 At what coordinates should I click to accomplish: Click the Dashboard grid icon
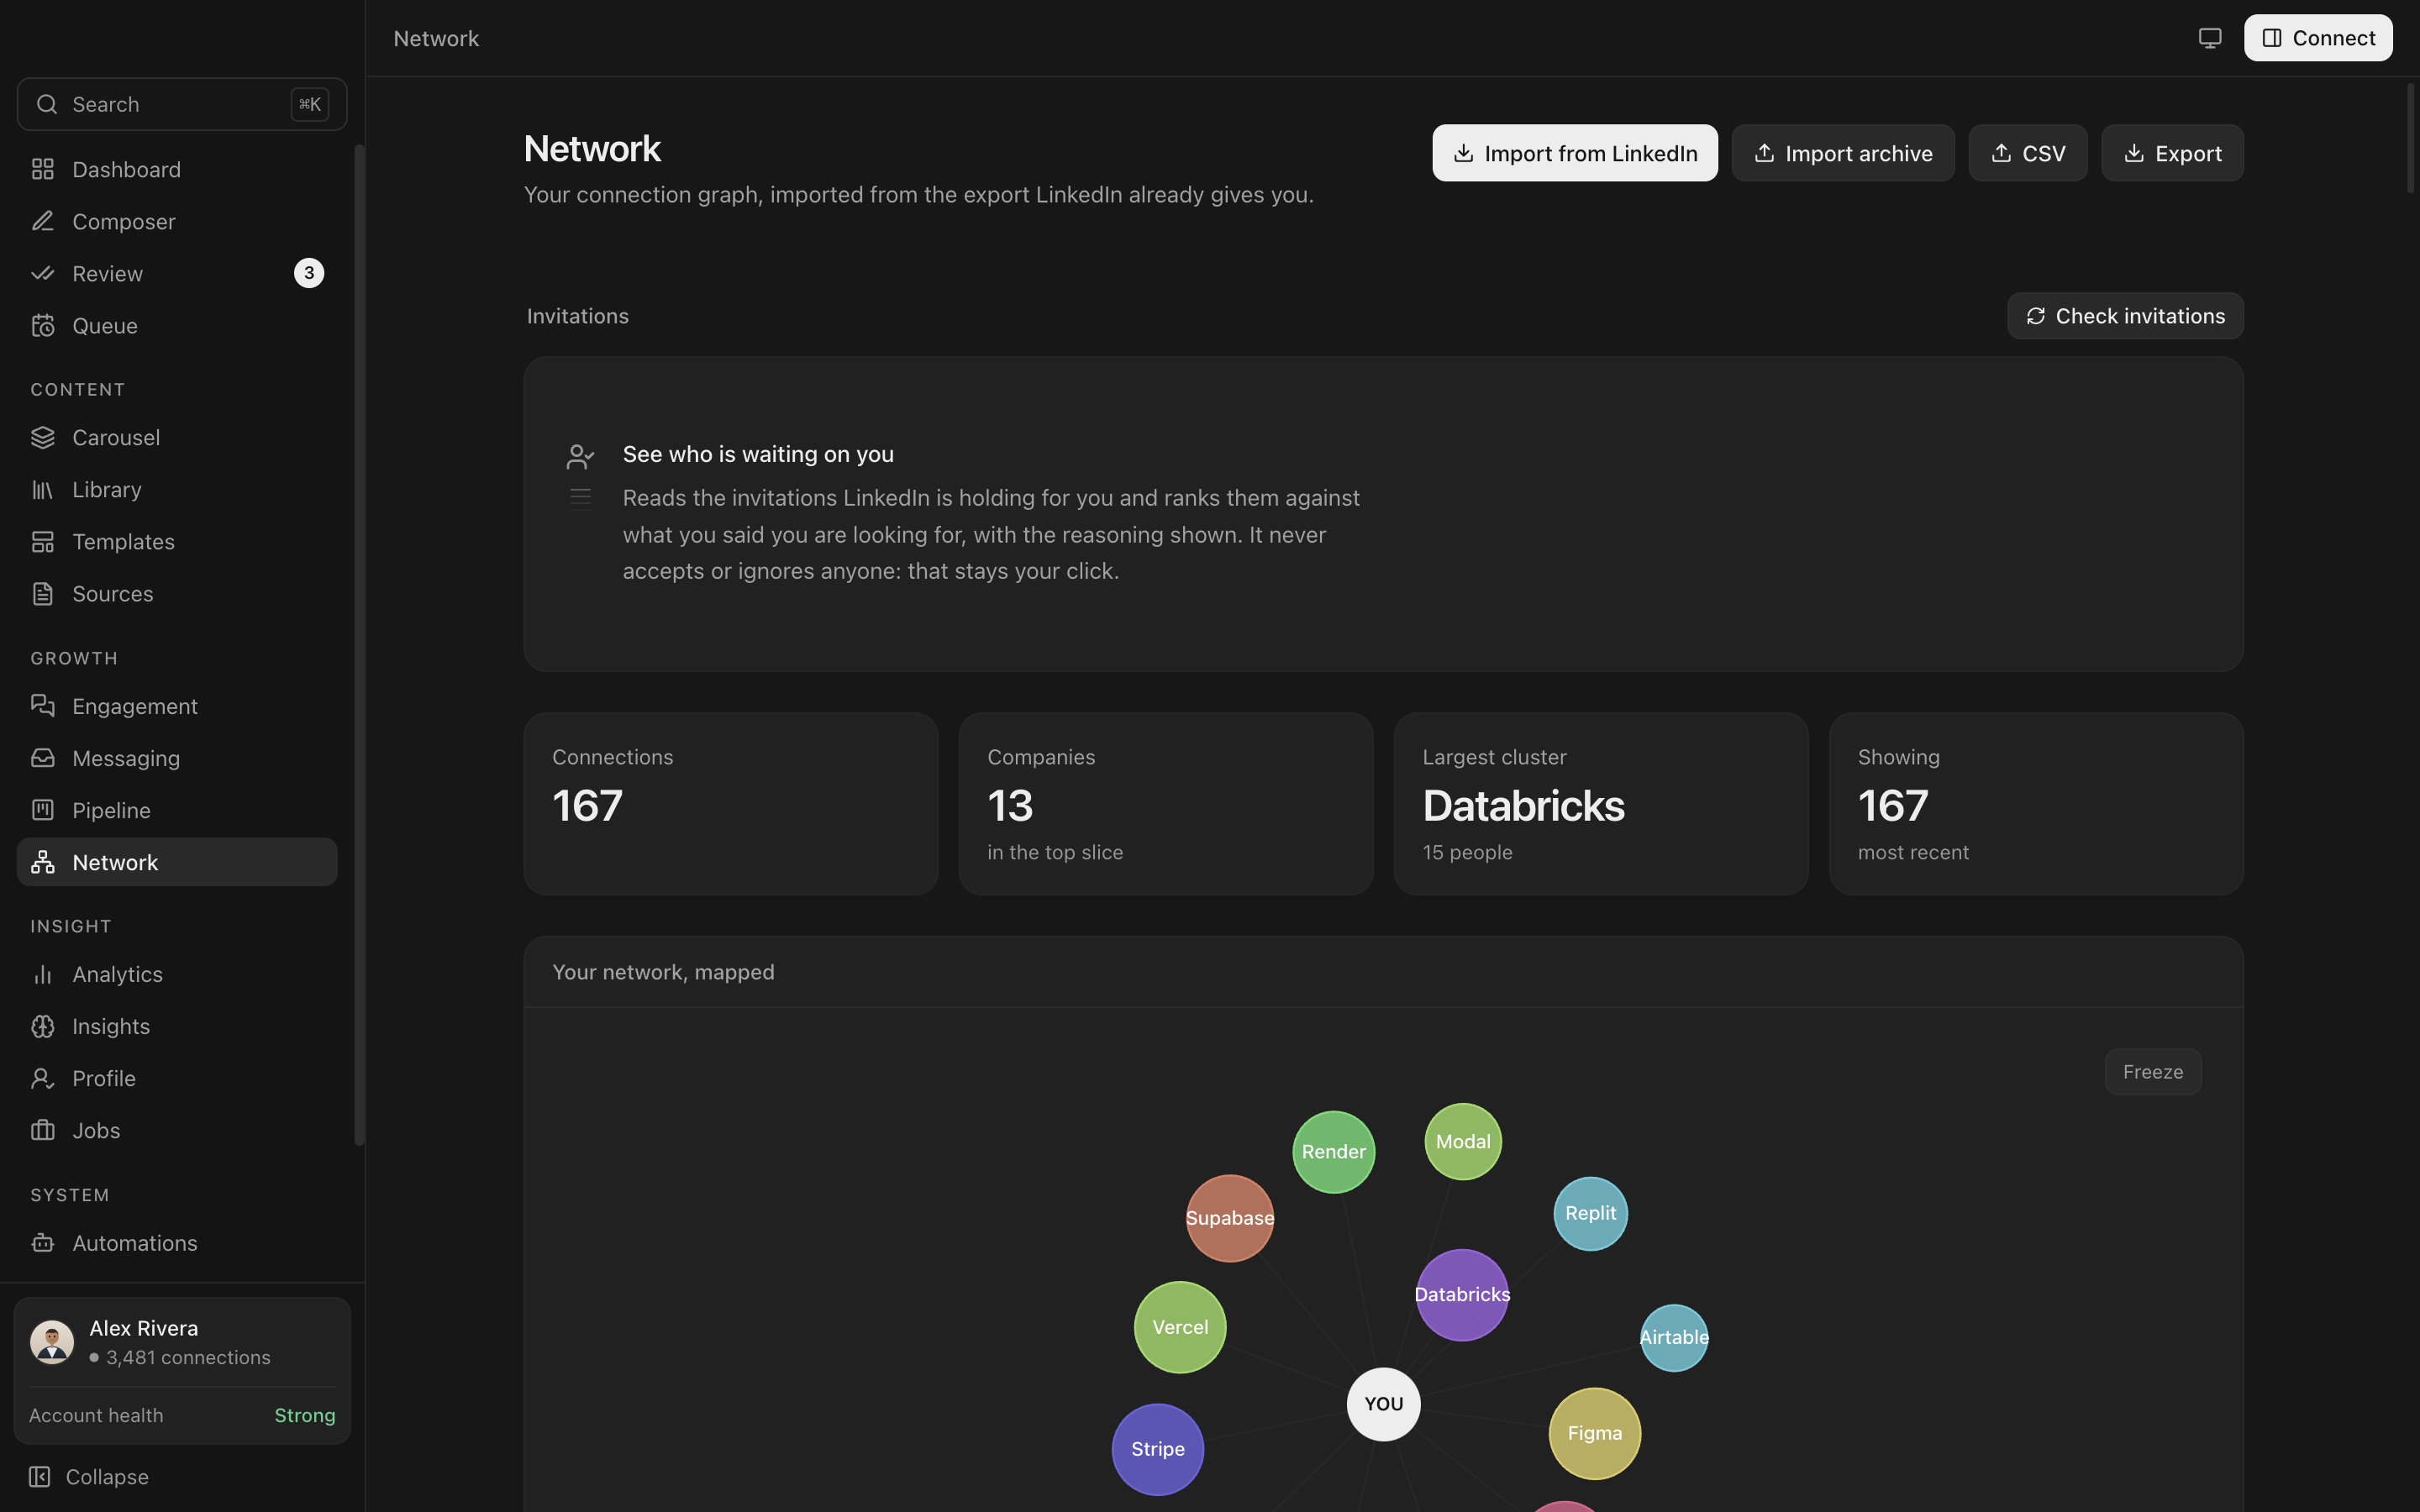coord(42,169)
